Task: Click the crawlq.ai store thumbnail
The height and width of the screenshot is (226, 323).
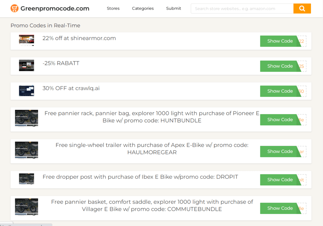Action: [x=26, y=91]
